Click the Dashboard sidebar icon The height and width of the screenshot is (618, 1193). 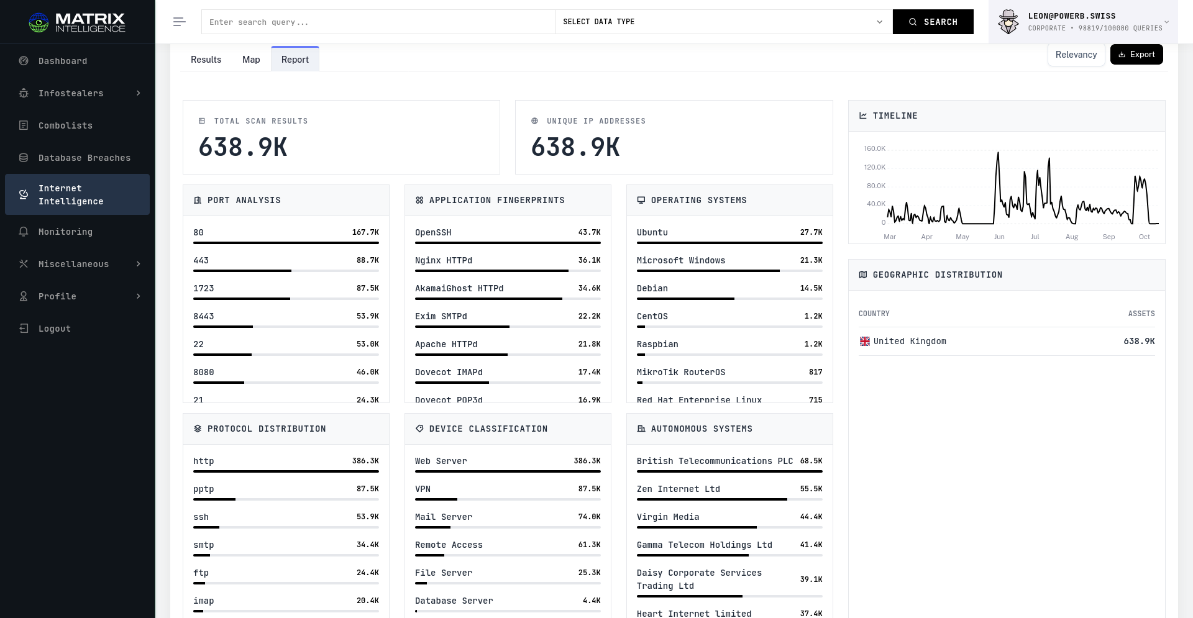coord(24,61)
